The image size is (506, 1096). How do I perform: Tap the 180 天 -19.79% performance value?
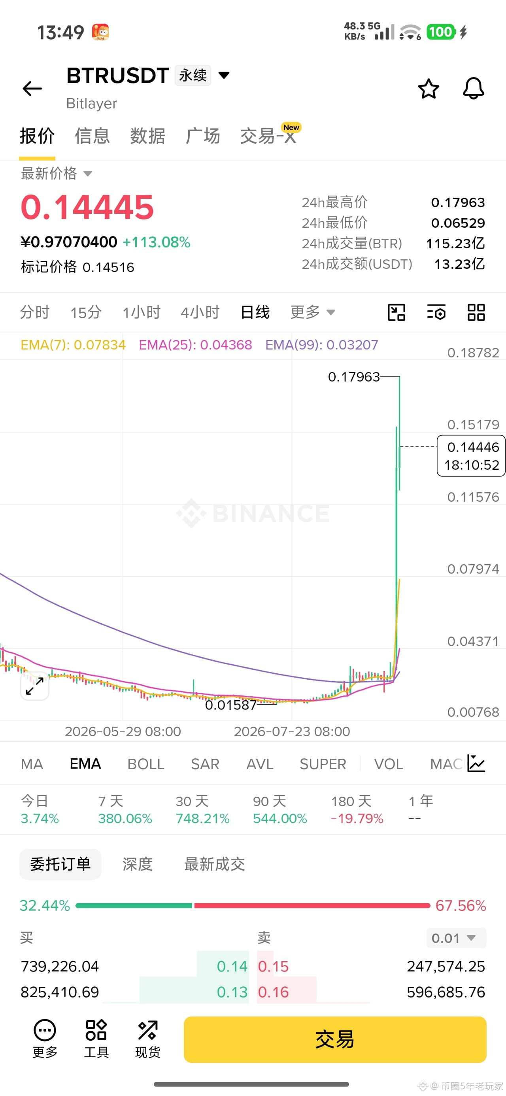point(357,818)
